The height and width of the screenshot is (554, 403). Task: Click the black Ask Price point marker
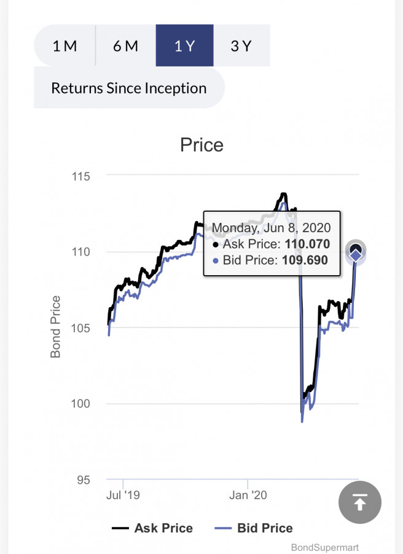tap(356, 249)
